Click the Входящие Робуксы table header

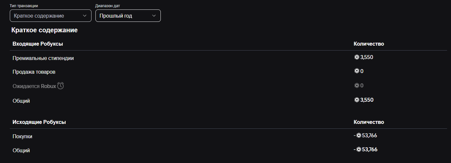point(38,44)
